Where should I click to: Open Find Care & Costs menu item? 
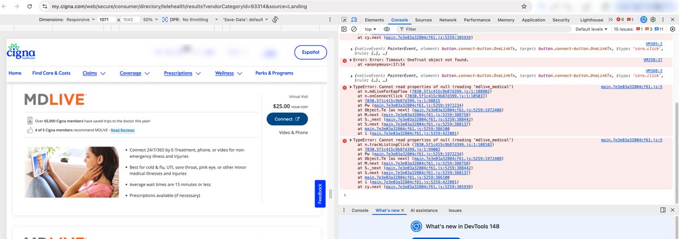[51, 73]
